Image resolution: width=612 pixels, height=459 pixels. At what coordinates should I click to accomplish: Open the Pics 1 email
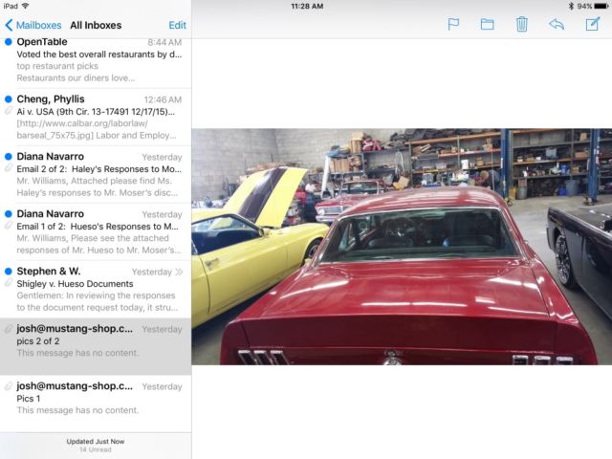[x=96, y=404]
